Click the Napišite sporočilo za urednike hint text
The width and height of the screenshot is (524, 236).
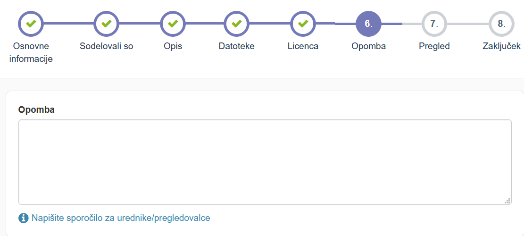tap(121, 218)
